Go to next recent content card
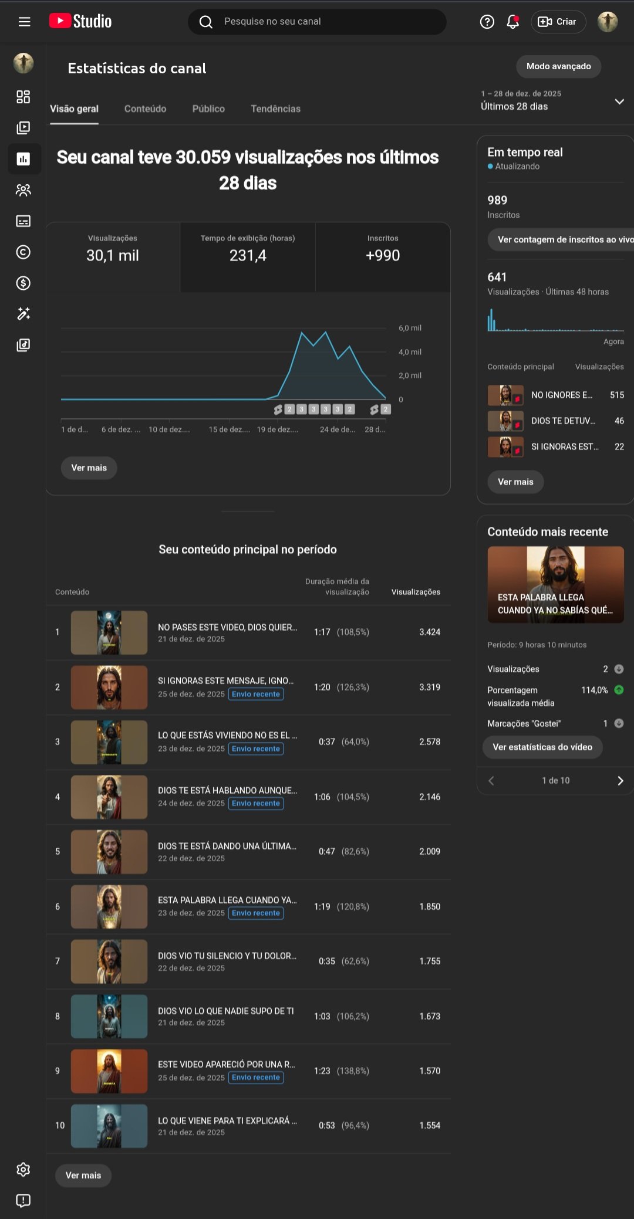634x1219 pixels. point(620,781)
